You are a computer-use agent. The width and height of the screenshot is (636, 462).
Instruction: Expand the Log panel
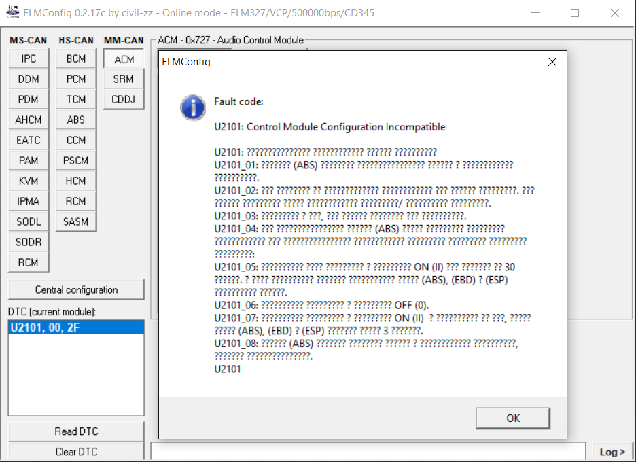pyautogui.click(x=612, y=452)
